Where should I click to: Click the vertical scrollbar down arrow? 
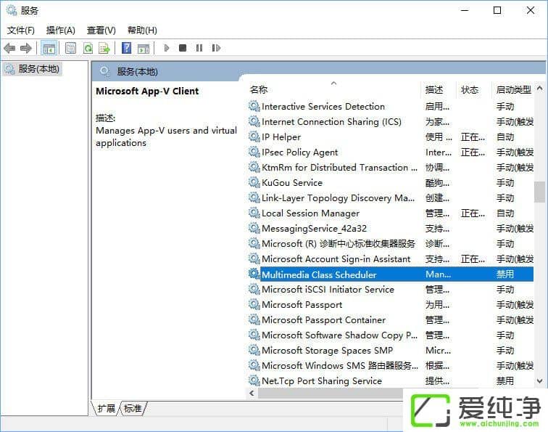tap(539, 381)
